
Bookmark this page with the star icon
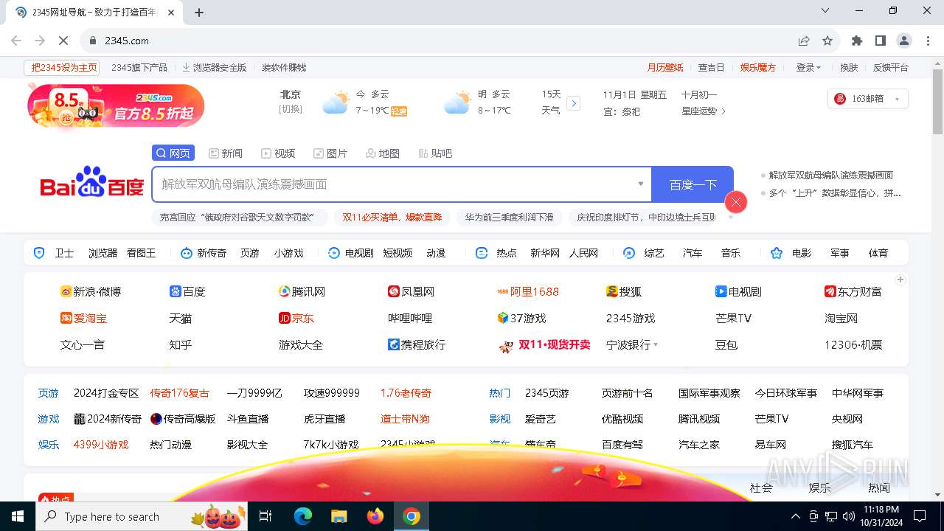click(827, 41)
